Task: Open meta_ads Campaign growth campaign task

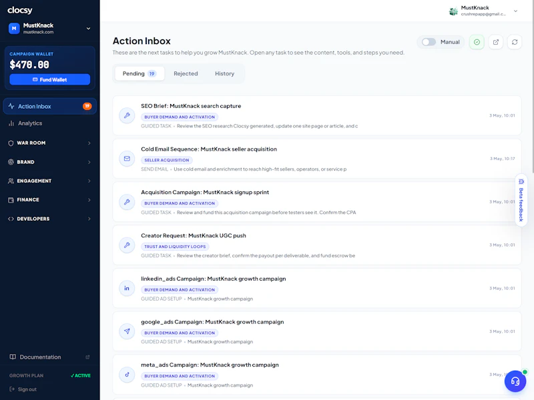Action: coord(316,375)
